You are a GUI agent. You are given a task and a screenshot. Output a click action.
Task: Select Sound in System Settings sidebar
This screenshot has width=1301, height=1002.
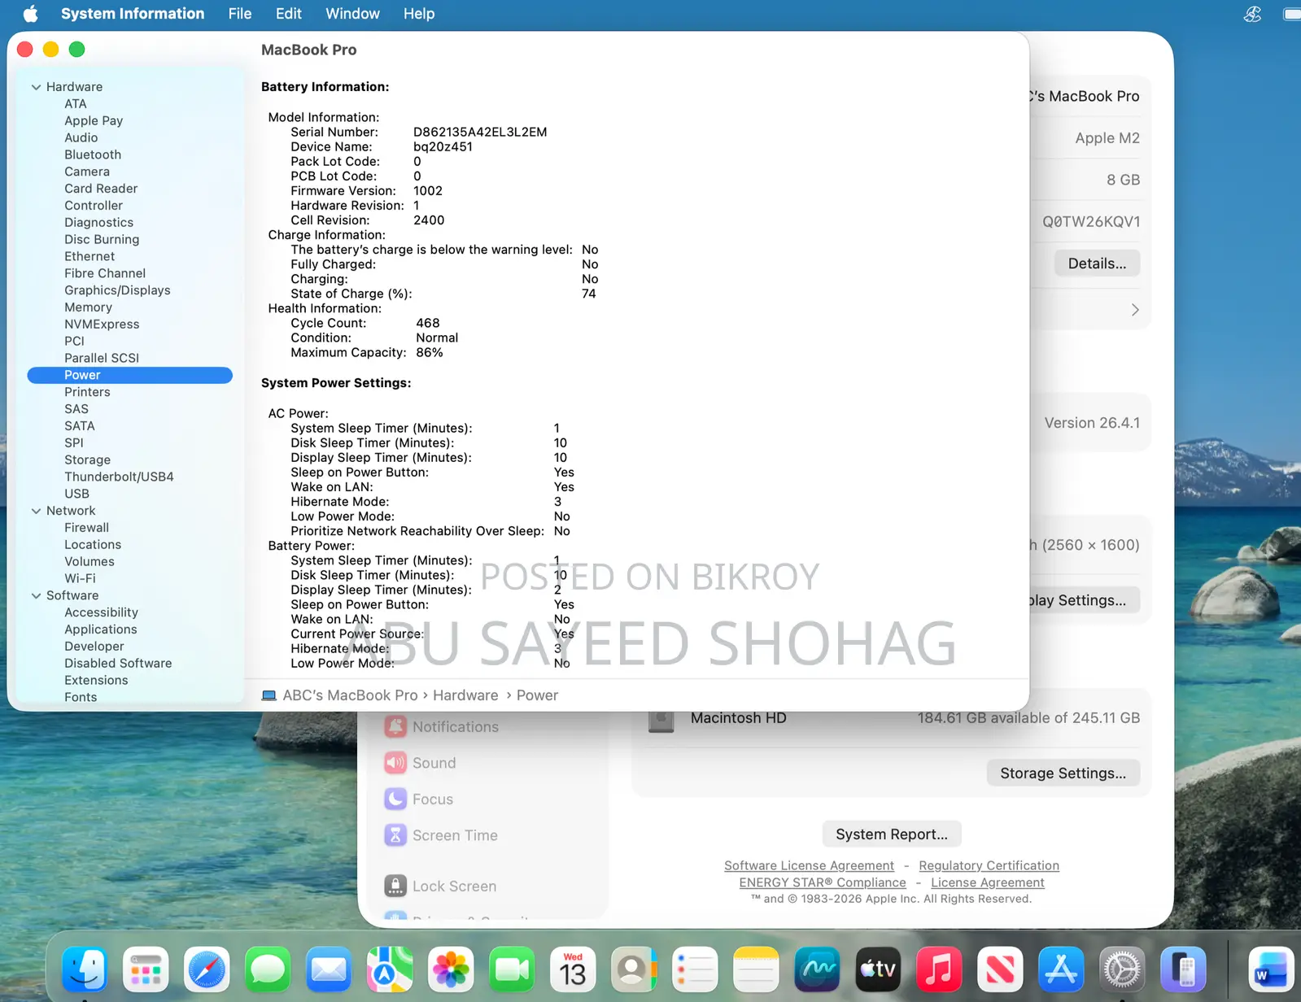(x=434, y=763)
